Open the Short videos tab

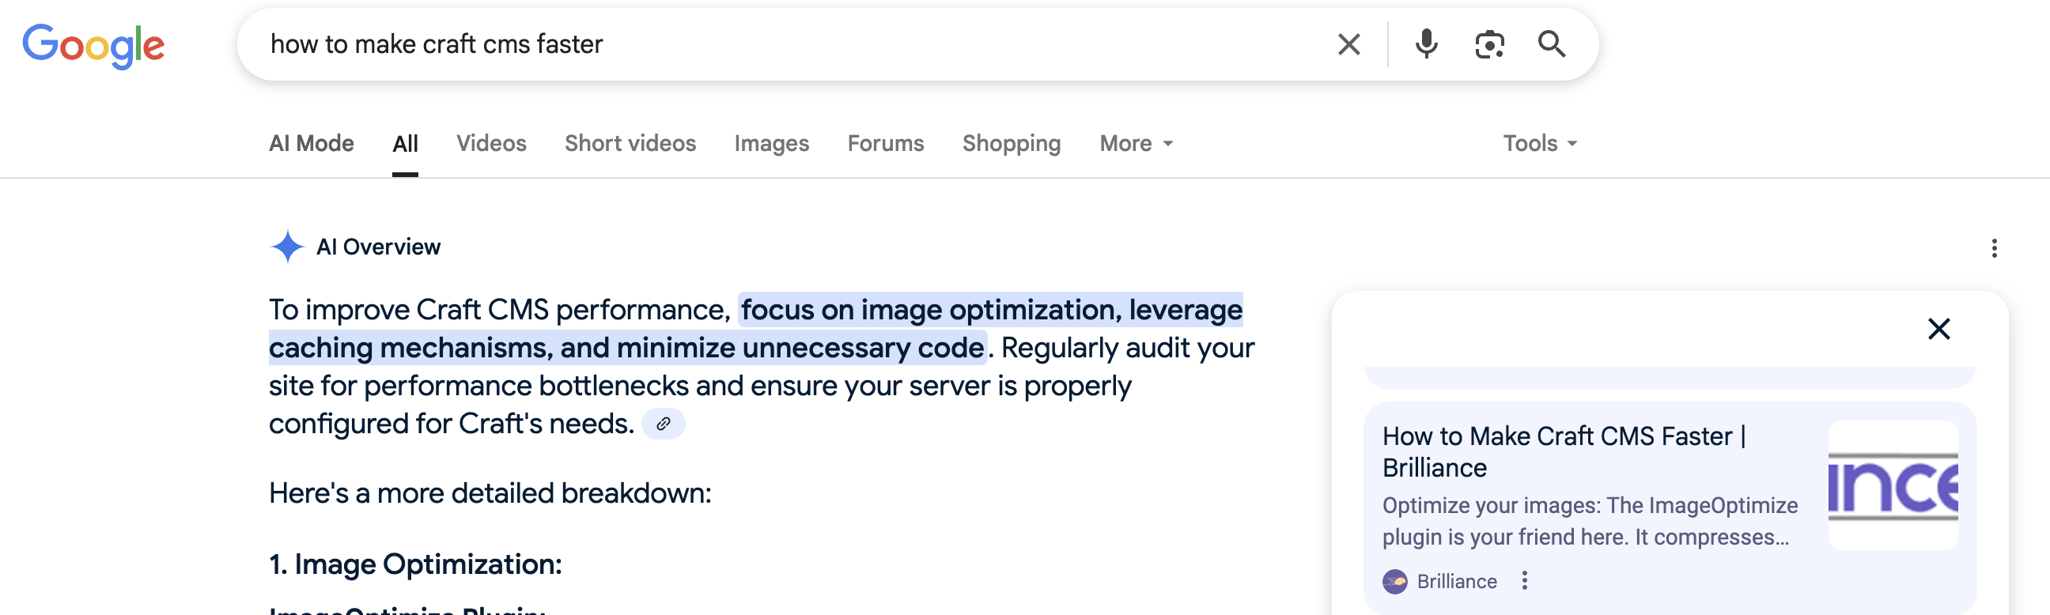click(x=630, y=143)
